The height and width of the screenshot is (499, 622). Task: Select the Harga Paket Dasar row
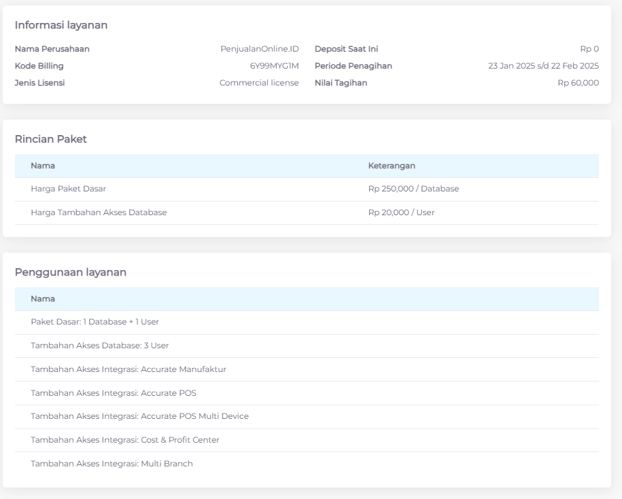68,189
